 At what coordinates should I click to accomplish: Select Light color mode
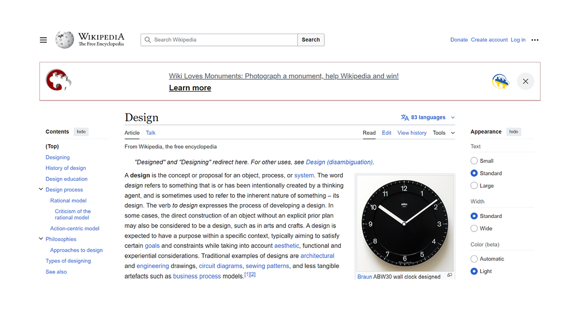[x=474, y=271]
